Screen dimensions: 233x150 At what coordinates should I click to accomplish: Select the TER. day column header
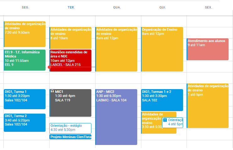[71, 7]
